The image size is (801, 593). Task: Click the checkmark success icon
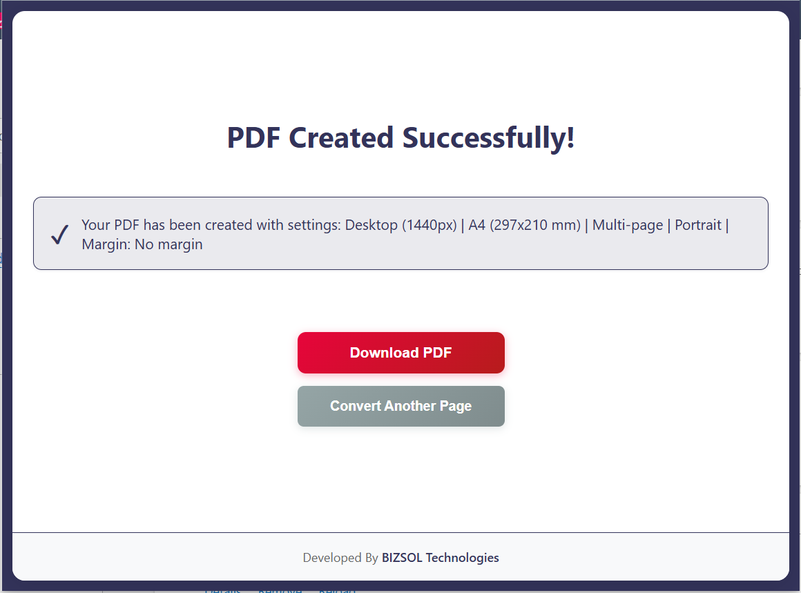pyautogui.click(x=59, y=235)
